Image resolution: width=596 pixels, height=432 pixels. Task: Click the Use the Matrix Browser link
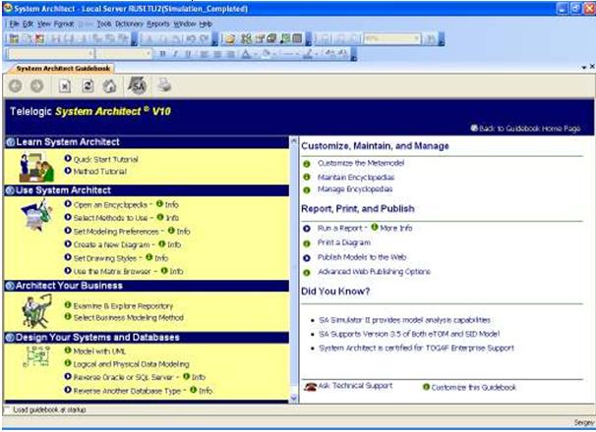point(112,271)
